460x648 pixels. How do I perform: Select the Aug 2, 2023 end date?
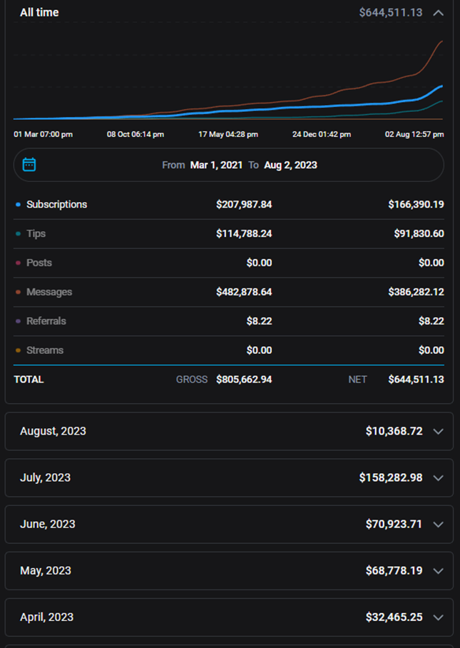coord(290,165)
